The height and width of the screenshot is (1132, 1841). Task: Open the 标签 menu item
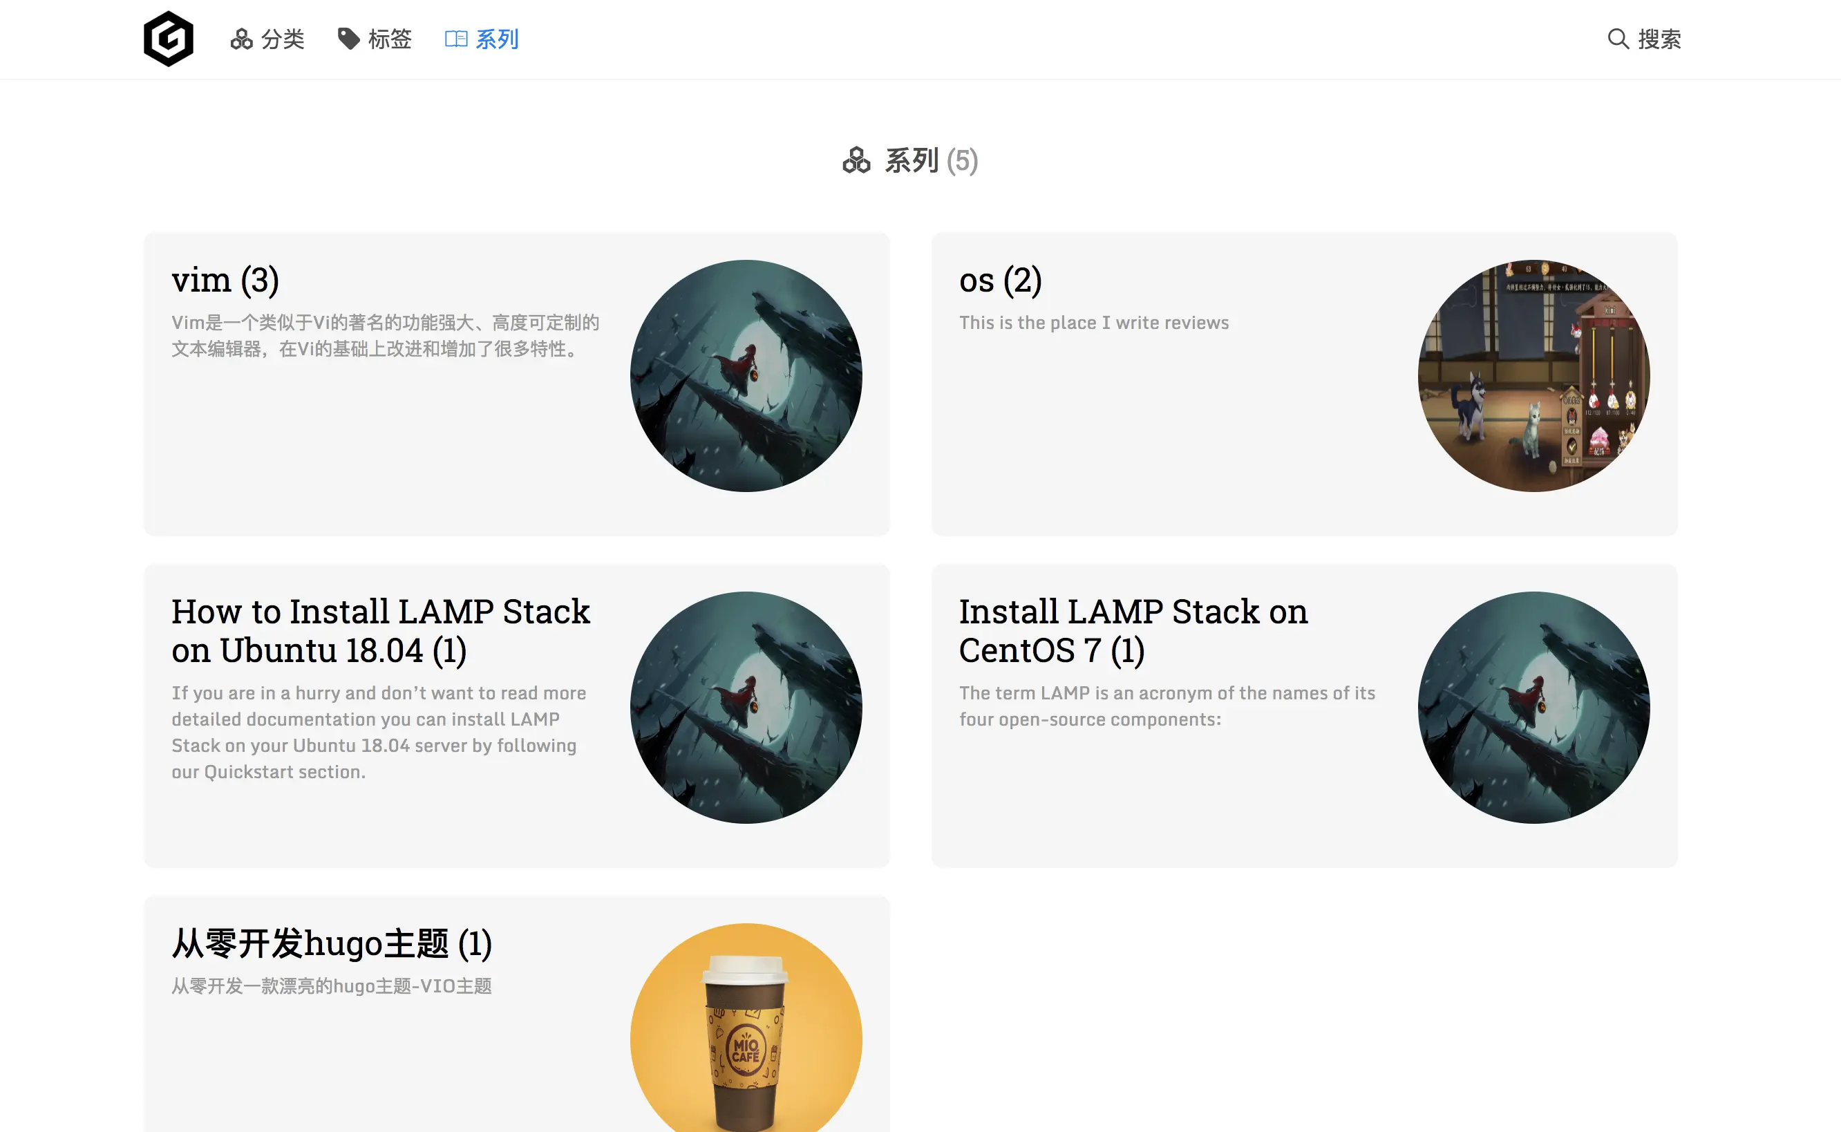click(389, 39)
